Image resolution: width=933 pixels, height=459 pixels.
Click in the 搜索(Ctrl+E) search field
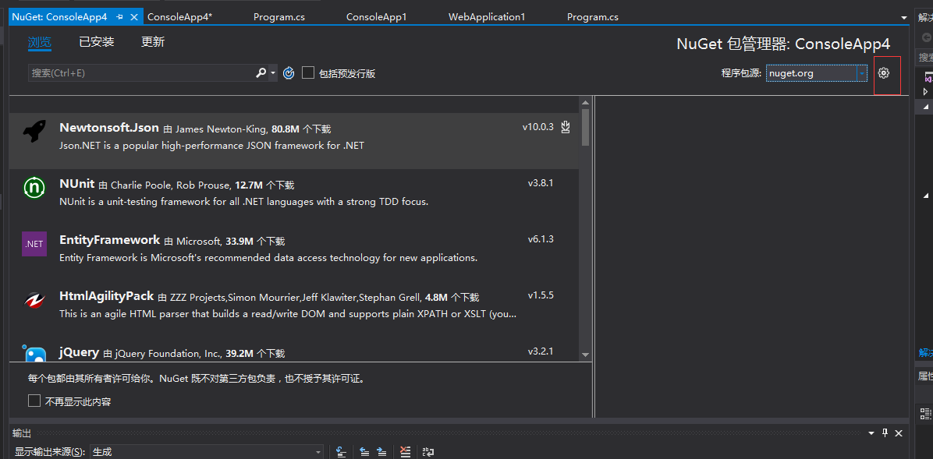141,73
